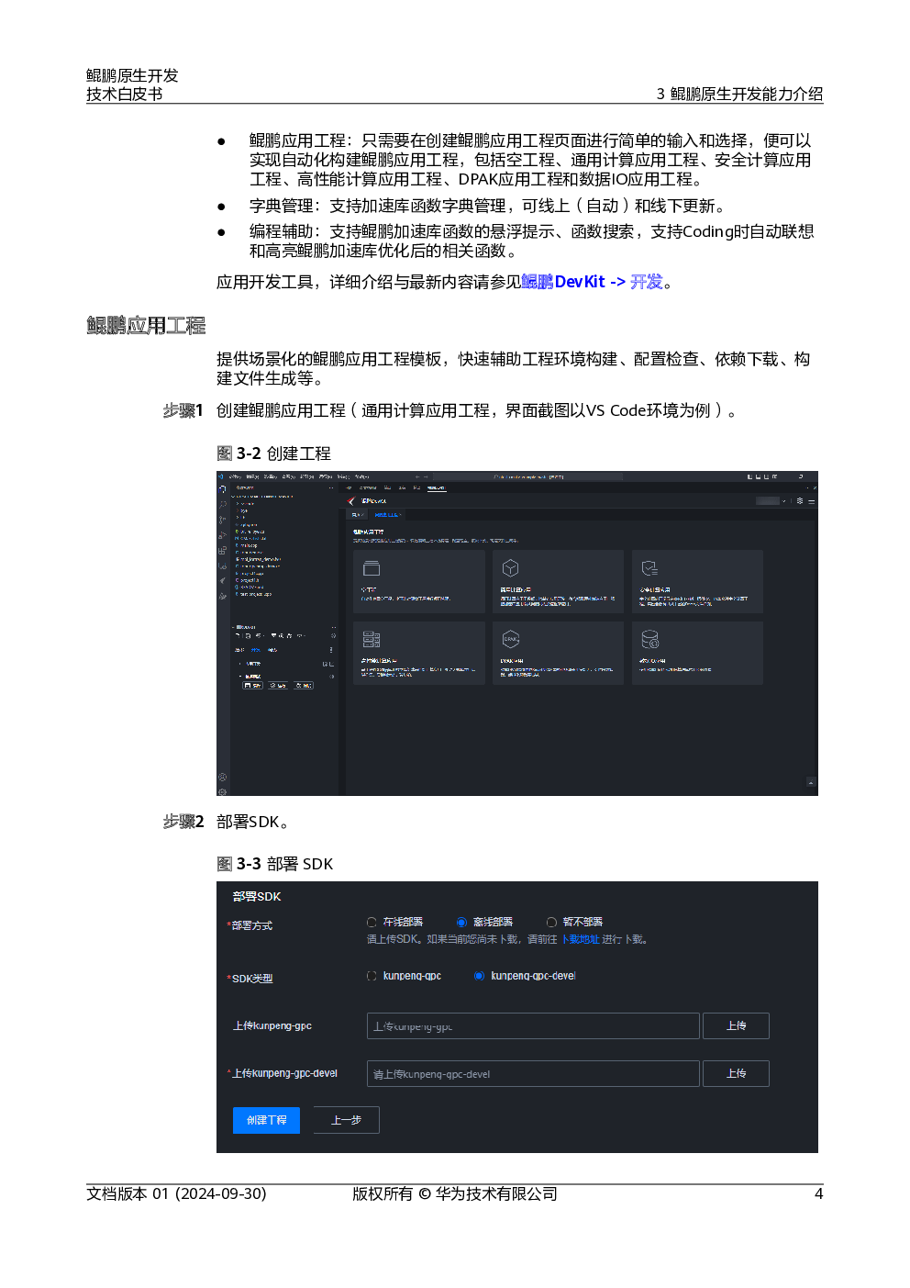The width and height of the screenshot is (910, 1288).
Task: Click 文档版本 01 (2024-09-30) footer text
Action: [176, 1193]
